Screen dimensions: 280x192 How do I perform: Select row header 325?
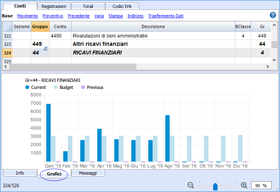8,61
